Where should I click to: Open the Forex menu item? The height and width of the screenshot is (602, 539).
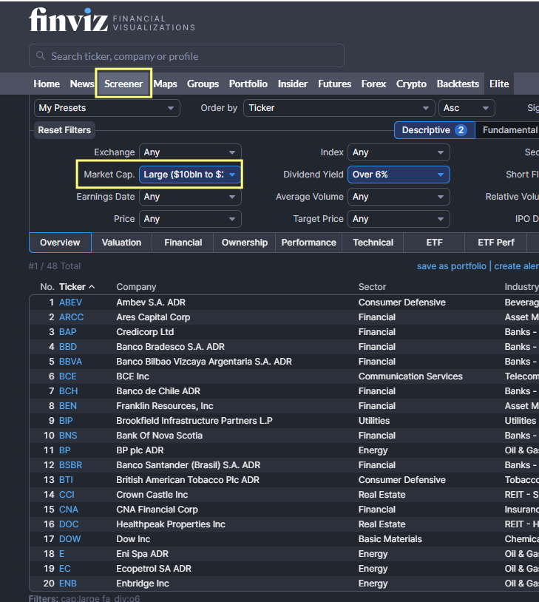(373, 84)
